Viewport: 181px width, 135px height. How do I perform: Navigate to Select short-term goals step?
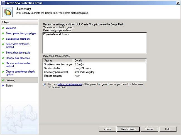point(18,53)
